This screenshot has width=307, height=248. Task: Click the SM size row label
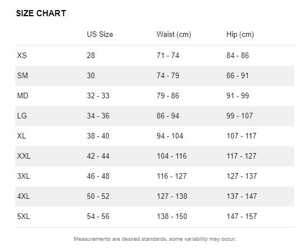[22, 75]
